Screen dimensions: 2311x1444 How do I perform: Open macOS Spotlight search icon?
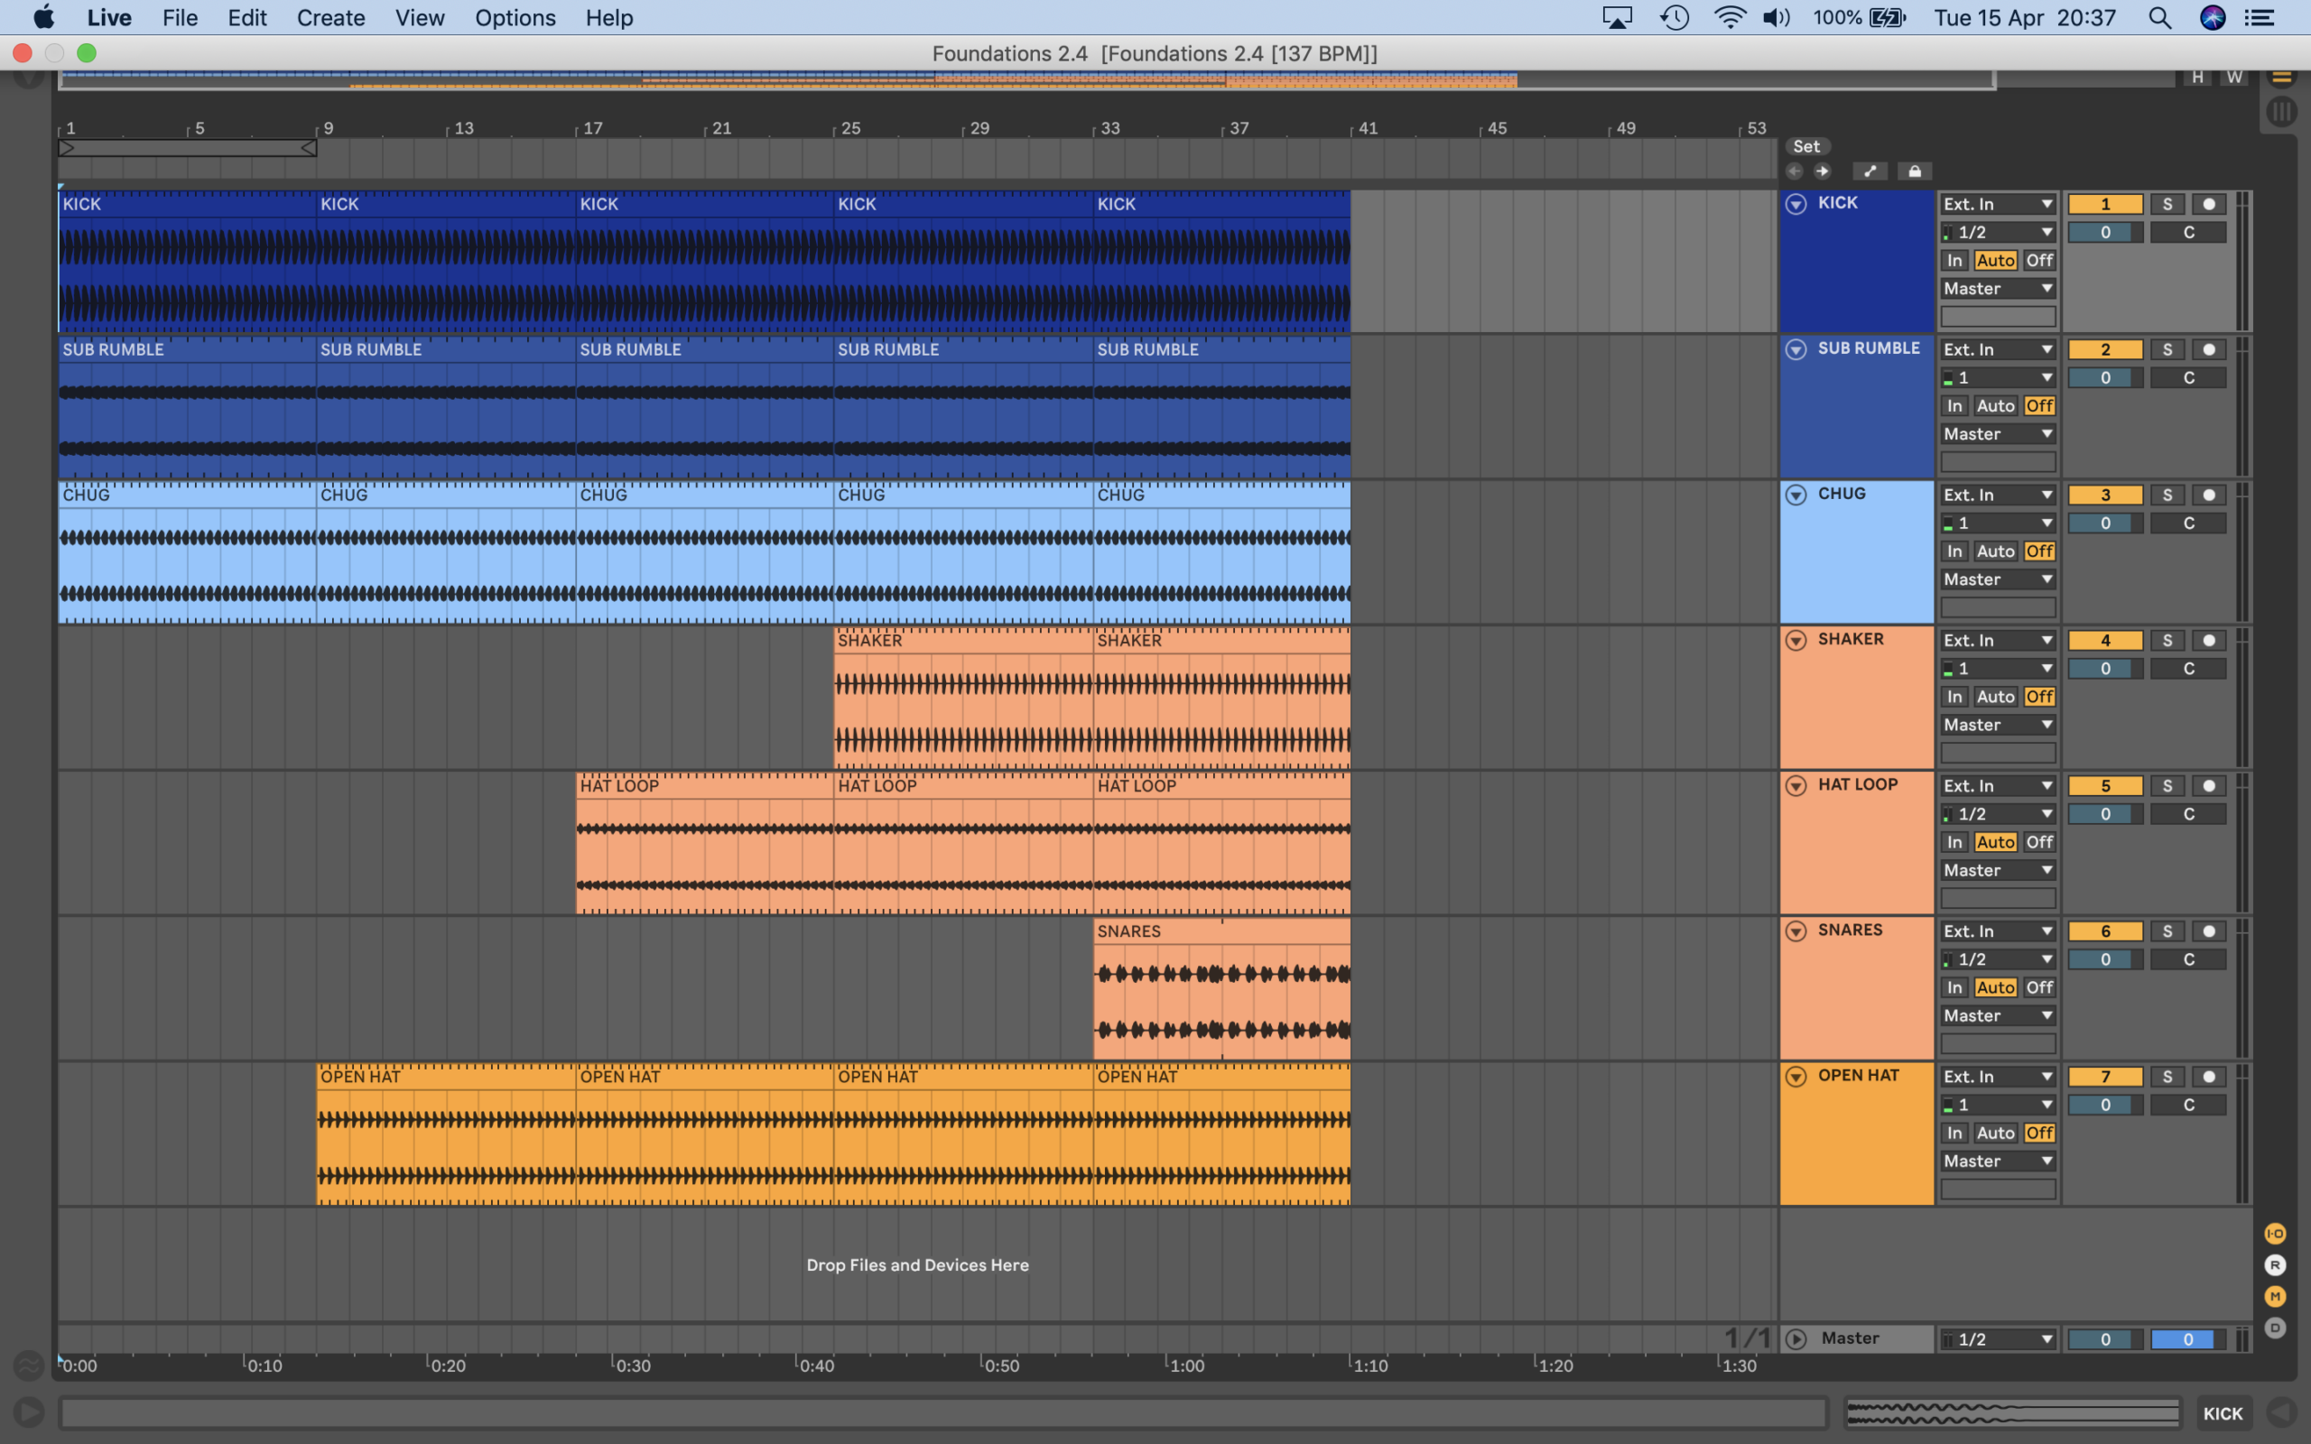click(2159, 18)
